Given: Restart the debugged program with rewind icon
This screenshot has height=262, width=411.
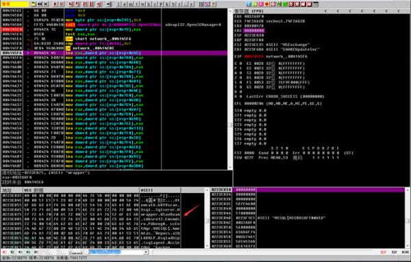Looking at the screenshot, I should (40, 4).
